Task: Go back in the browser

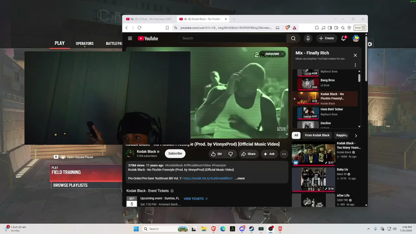Action: 127,28
